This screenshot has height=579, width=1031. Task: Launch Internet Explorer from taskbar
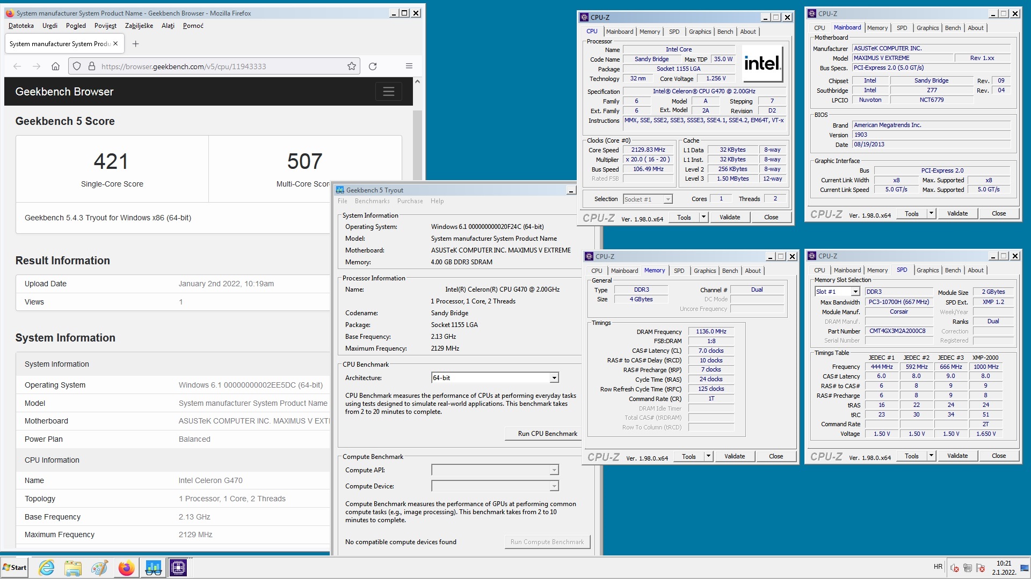pyautogui.click(x=47, y=568)
